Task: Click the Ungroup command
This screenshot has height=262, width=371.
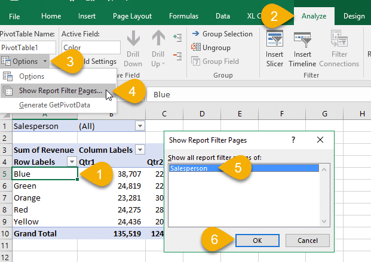Action: [x=216, y=48]
